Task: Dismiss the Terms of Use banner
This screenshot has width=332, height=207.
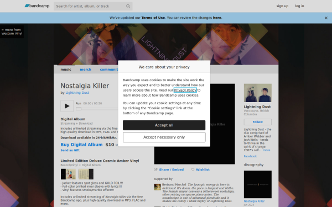Action: pyautogui.click(x=326, y=18)
